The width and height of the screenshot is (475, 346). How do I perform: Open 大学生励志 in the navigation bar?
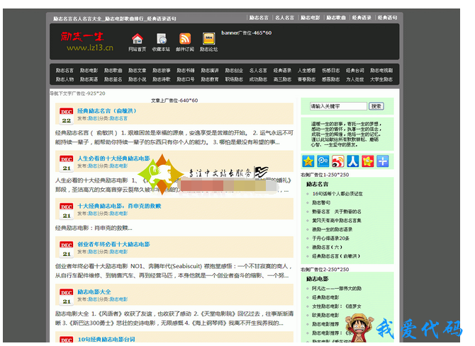click(x=381, y=79)
